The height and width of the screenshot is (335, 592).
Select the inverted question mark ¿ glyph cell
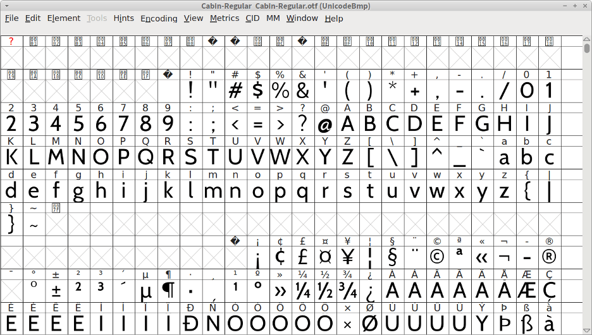pos(370,291)
